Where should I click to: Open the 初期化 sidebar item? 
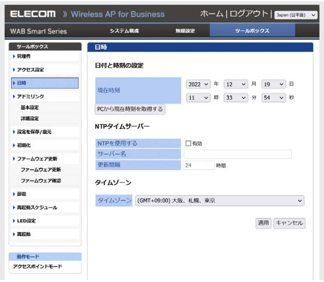(x=45, y=146)
